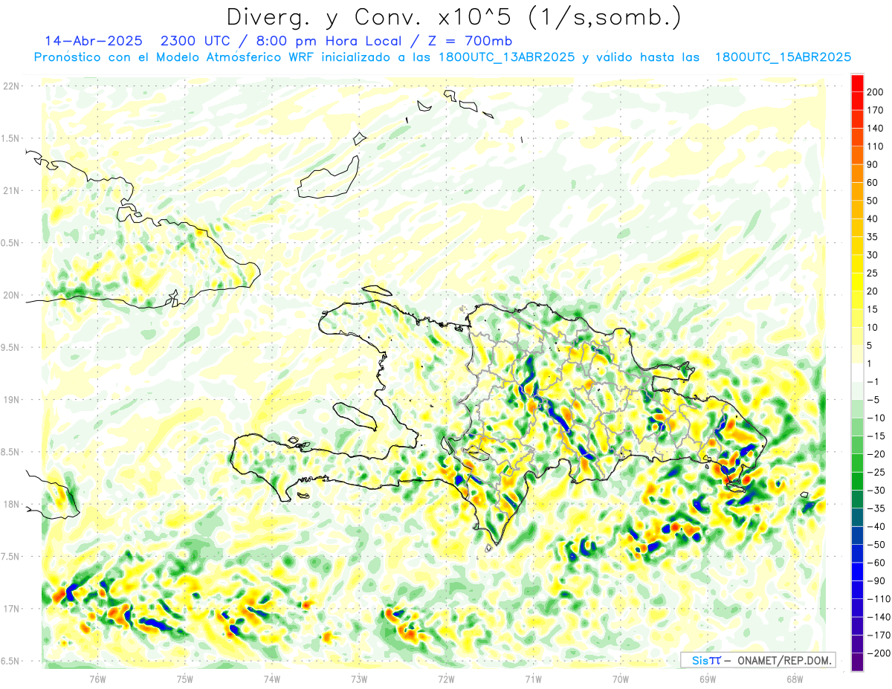Image resolution: width=892 pixels, height=689 pixels.
Task: Click the colorbar value "-1"
Action: 873,382
